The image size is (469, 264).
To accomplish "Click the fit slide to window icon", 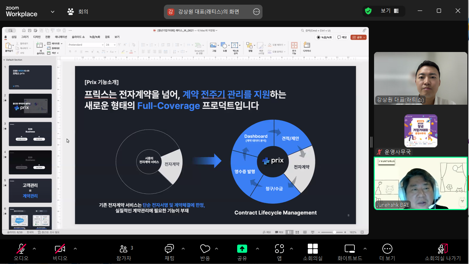I will 362,232.
